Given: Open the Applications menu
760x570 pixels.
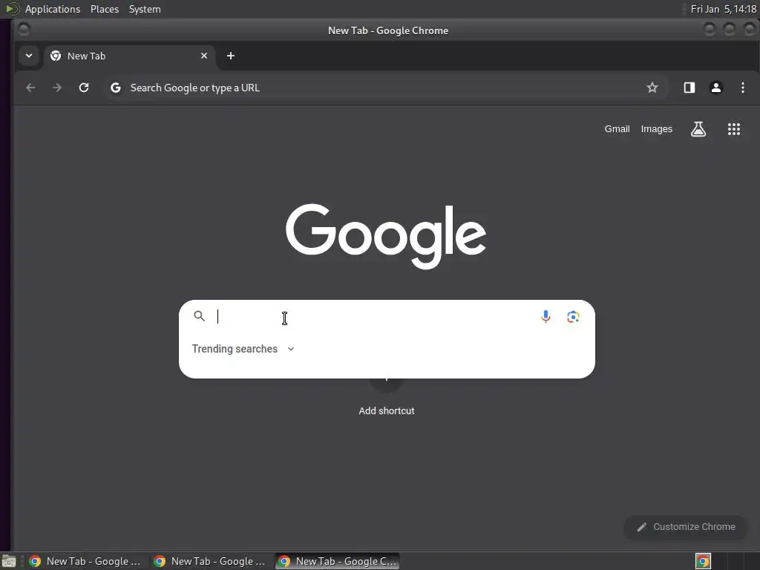Looking at the screenshot, I should tap(53, 9).
